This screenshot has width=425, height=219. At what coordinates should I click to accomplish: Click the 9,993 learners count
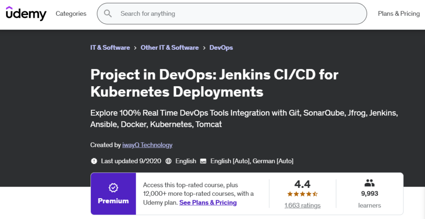[369, 194]
